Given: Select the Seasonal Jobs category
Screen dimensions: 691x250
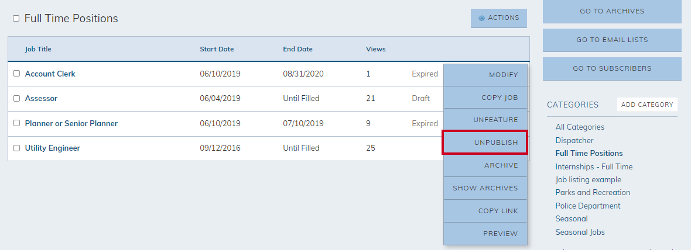Looking at the screenshot, I should pyautogui.click(x=580, y=232).
